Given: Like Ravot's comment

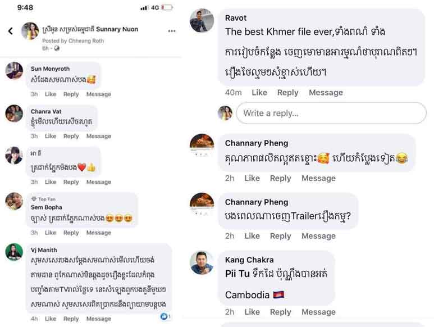Looking at the screenshot, I should tap(259, 93).
